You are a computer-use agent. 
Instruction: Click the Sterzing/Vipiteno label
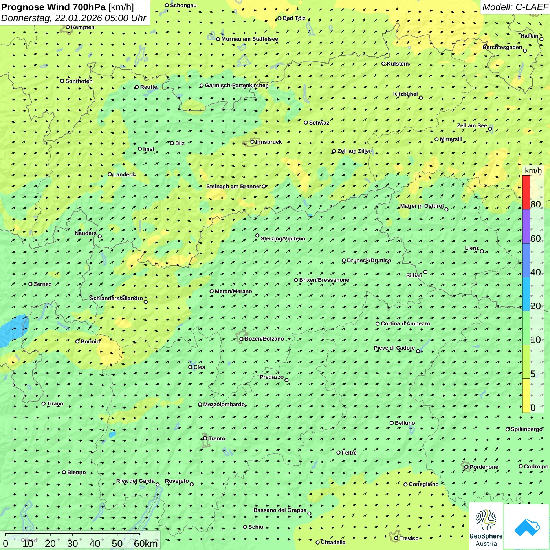(x=283, y=238)
